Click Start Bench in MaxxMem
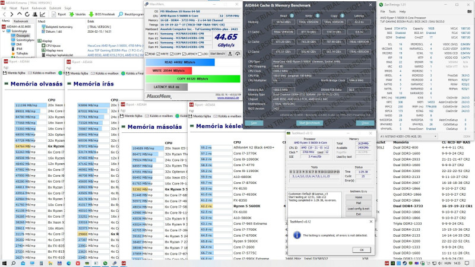 point(217,53)
